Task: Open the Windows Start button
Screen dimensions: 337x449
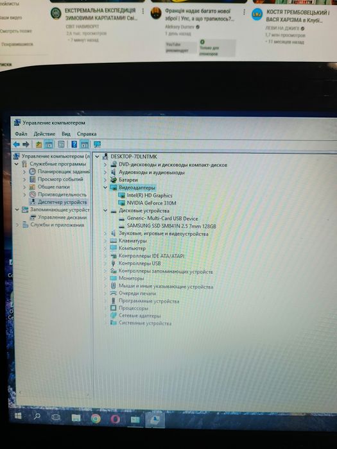Action: click(x=18, y=416)
